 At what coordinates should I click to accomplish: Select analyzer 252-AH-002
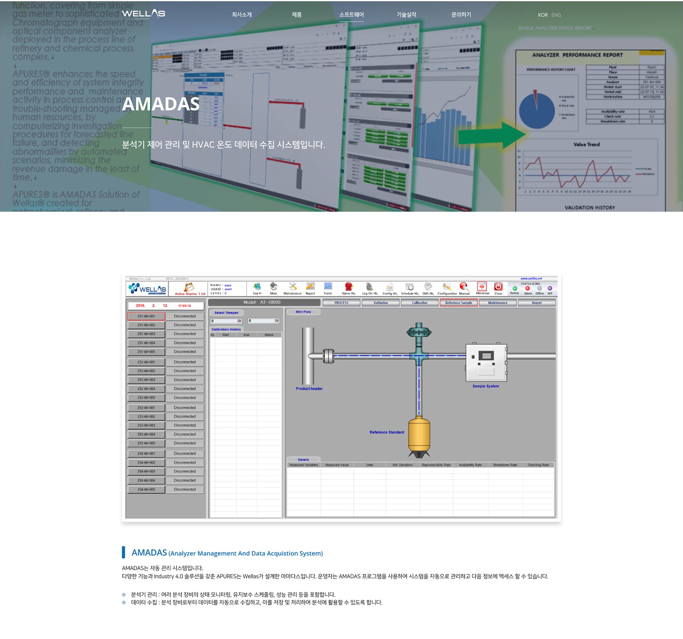146,371
